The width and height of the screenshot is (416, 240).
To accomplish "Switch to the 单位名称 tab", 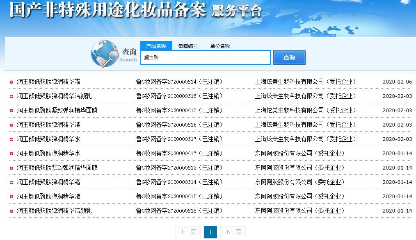I will (220, 46).
